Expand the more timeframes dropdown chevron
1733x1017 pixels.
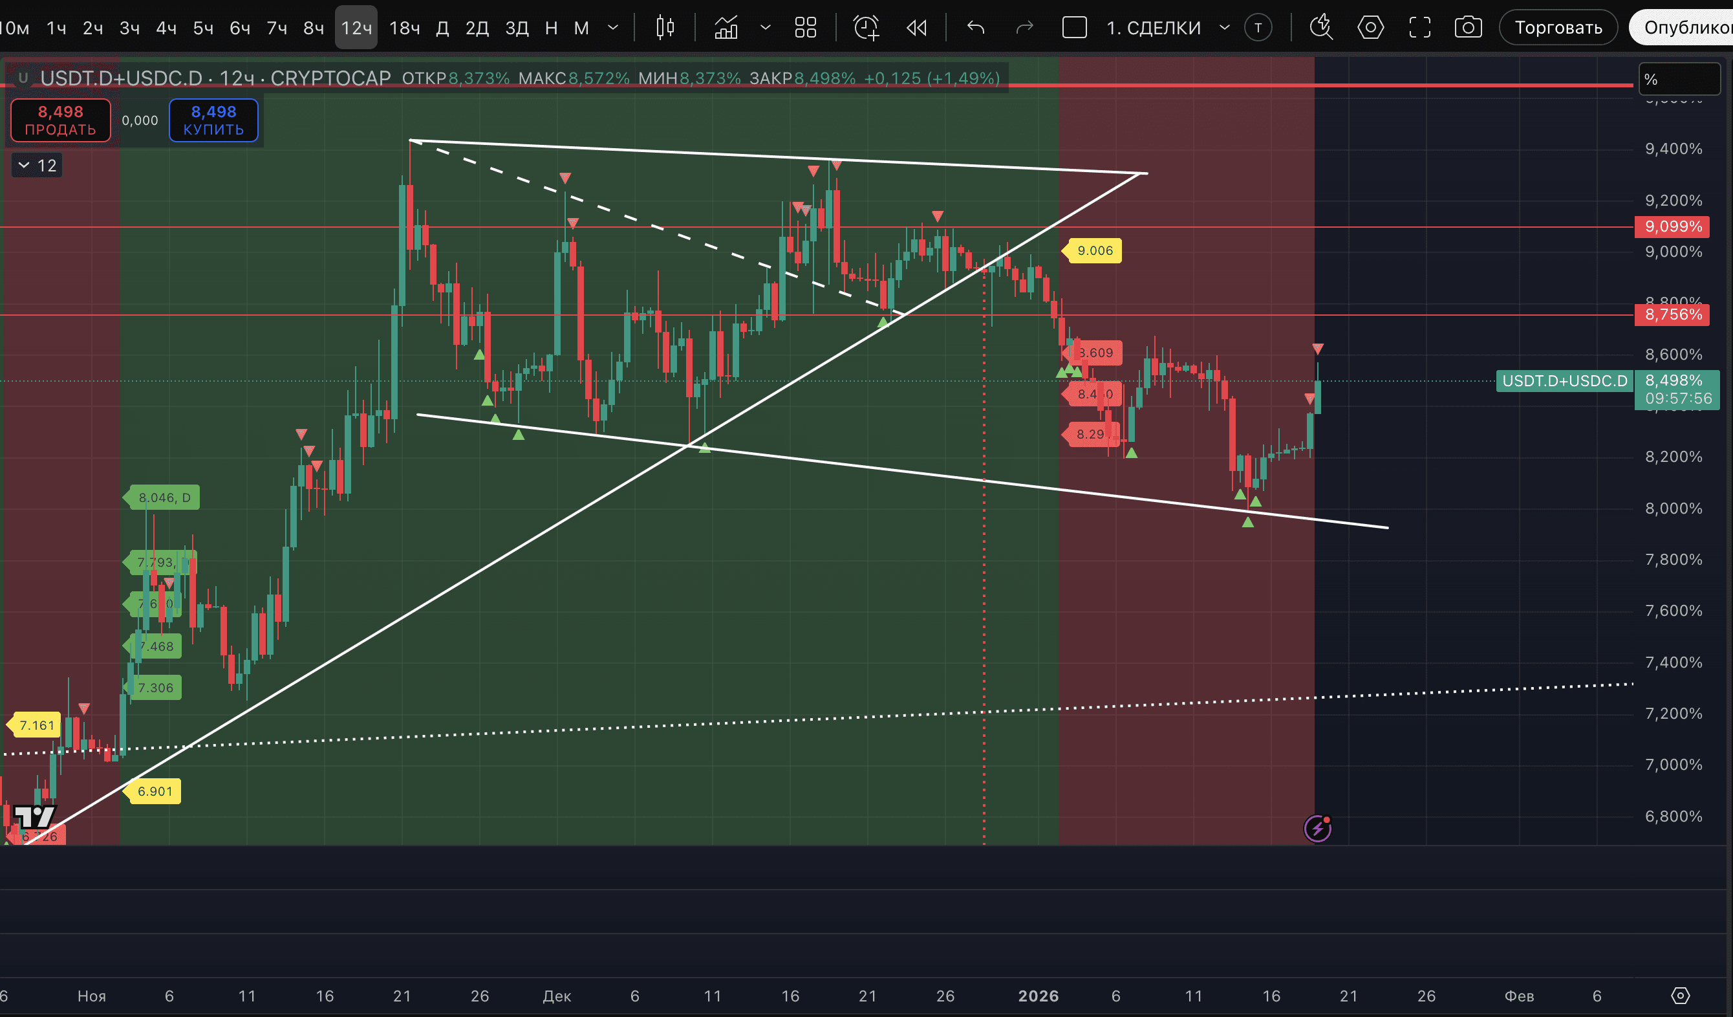click(613, 28)
